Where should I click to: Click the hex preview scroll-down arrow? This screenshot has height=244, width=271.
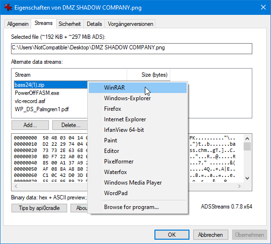[x=247, y=178]
